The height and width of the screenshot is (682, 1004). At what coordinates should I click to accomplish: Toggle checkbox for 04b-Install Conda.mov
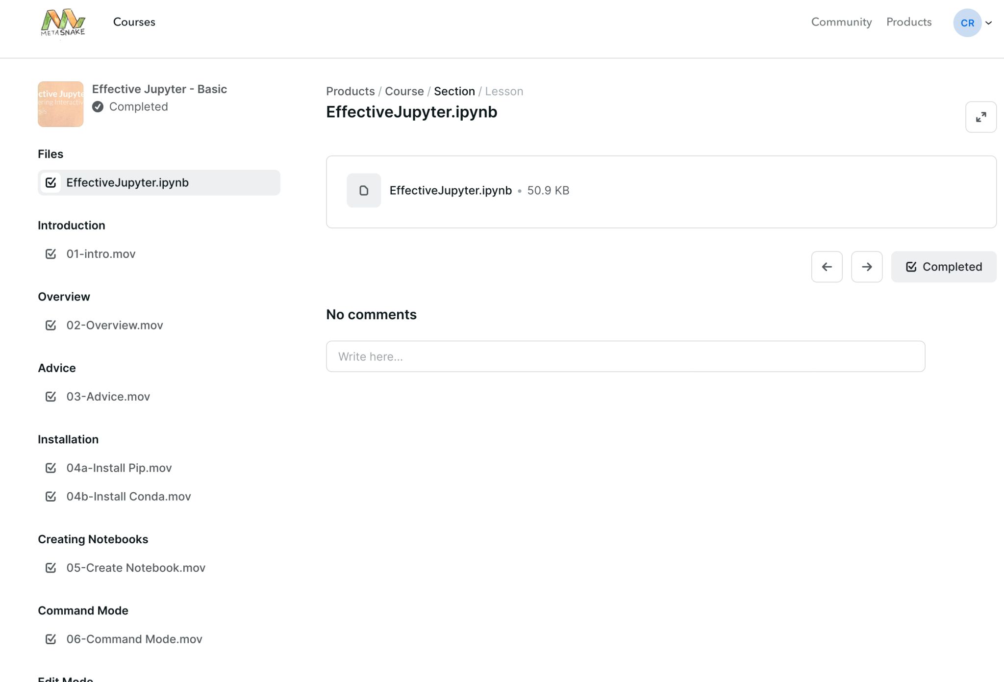pyautogui.click(x=50, y=496)
